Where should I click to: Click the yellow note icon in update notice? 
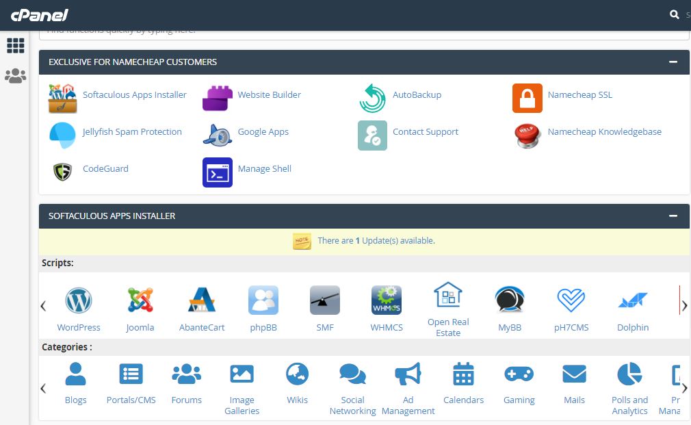[302, 241]
